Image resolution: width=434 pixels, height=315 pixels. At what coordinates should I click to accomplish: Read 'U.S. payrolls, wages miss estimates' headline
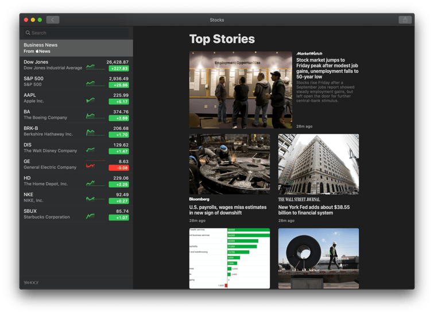click(228, 210)
